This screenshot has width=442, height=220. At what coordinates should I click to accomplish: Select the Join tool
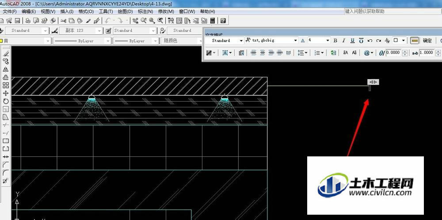(6, 157)
